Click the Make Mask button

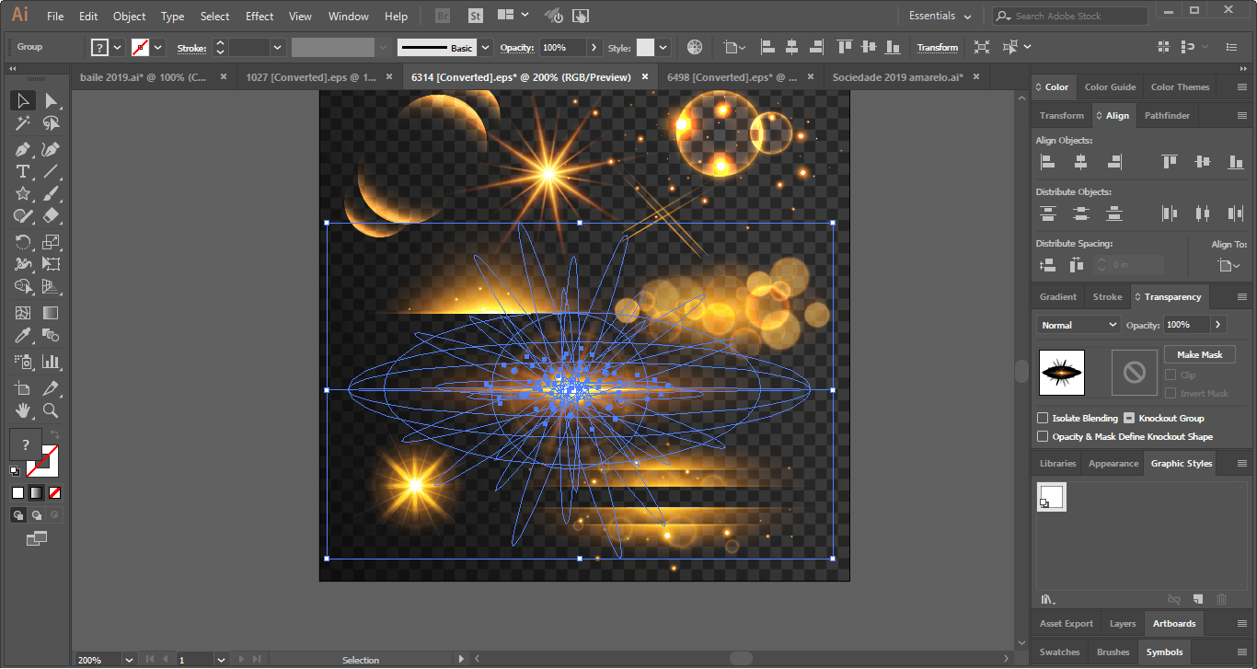pos(1199,354)
